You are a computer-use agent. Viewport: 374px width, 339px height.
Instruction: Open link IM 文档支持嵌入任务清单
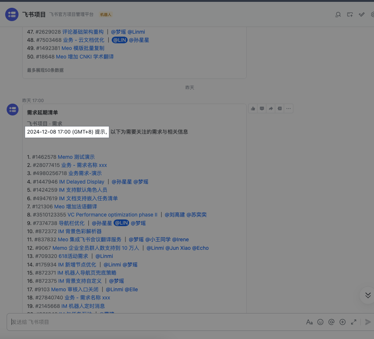tap(88, 198)
